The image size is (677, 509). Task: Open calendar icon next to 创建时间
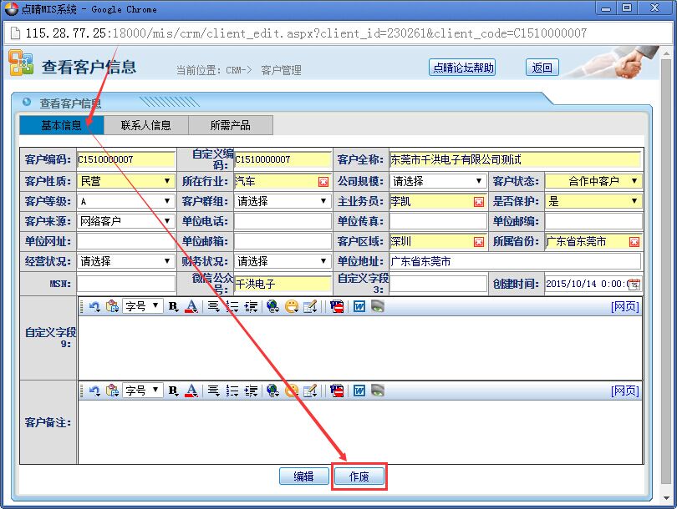coord(634,284)
